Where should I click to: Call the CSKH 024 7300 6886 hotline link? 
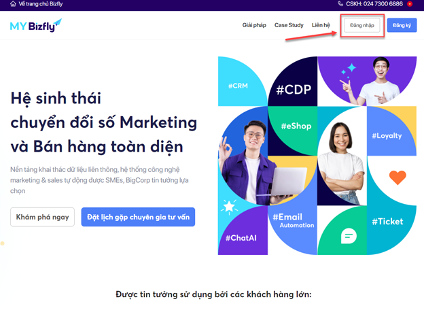(x=374, y=4)
